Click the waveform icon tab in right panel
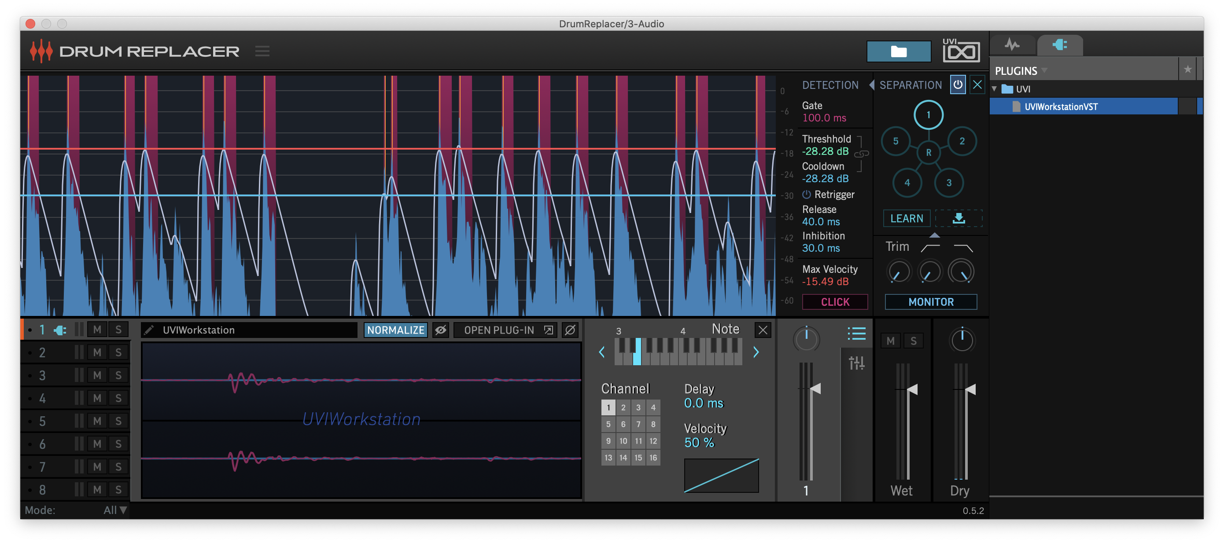This screenshot has width=1224, height=543. (x=1013, y=44)
